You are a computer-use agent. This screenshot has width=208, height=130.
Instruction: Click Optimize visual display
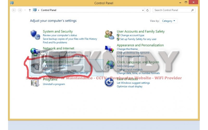click(129, 87)
